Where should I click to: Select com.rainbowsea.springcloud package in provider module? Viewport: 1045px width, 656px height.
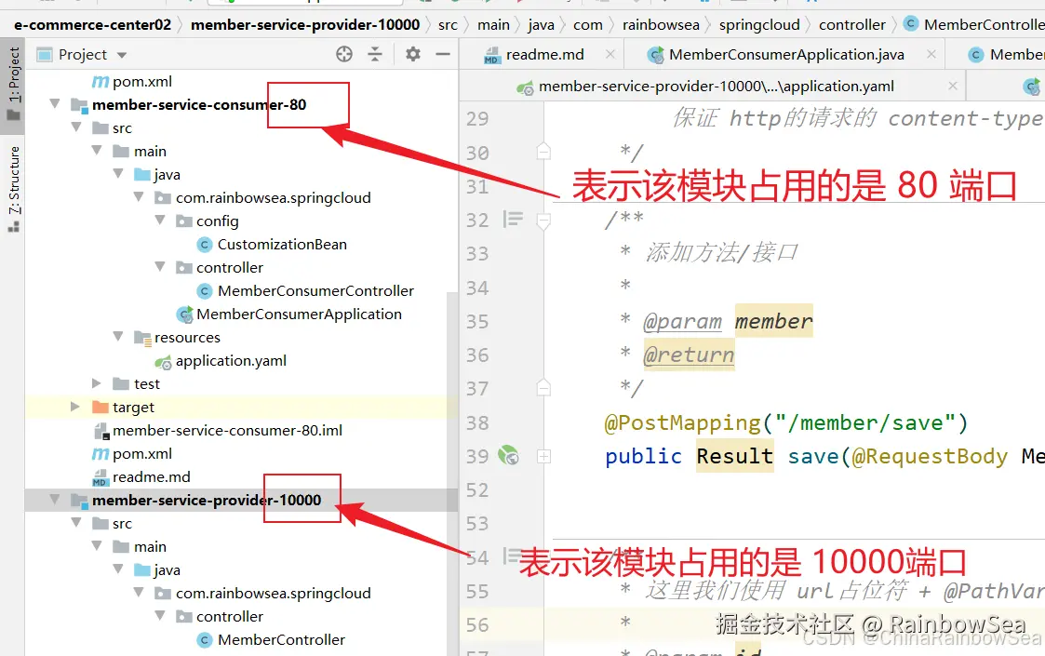tap(273, 594)
